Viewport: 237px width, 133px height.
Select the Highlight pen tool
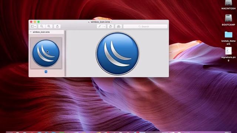(100, 26)
